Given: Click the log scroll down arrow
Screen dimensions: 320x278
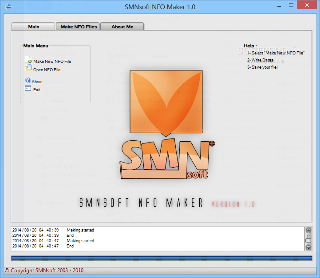Looking at the screenshot, I should (x=308, y=247).
